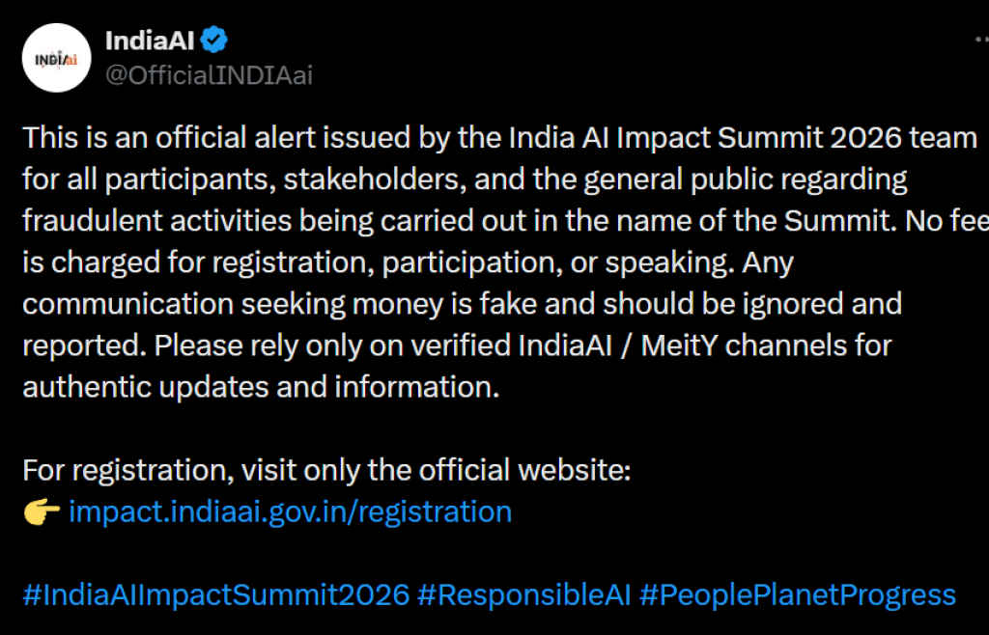The width and height of the screenshot is (989, 635).
Task: Open the IndiaAI display name profile link
Action: coord(149,41)
